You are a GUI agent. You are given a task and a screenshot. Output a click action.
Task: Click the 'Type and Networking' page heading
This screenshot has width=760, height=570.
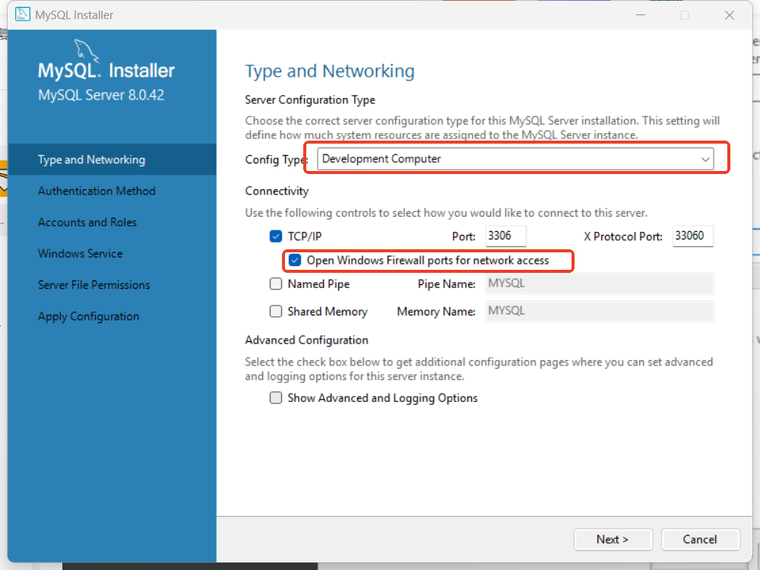330,71
